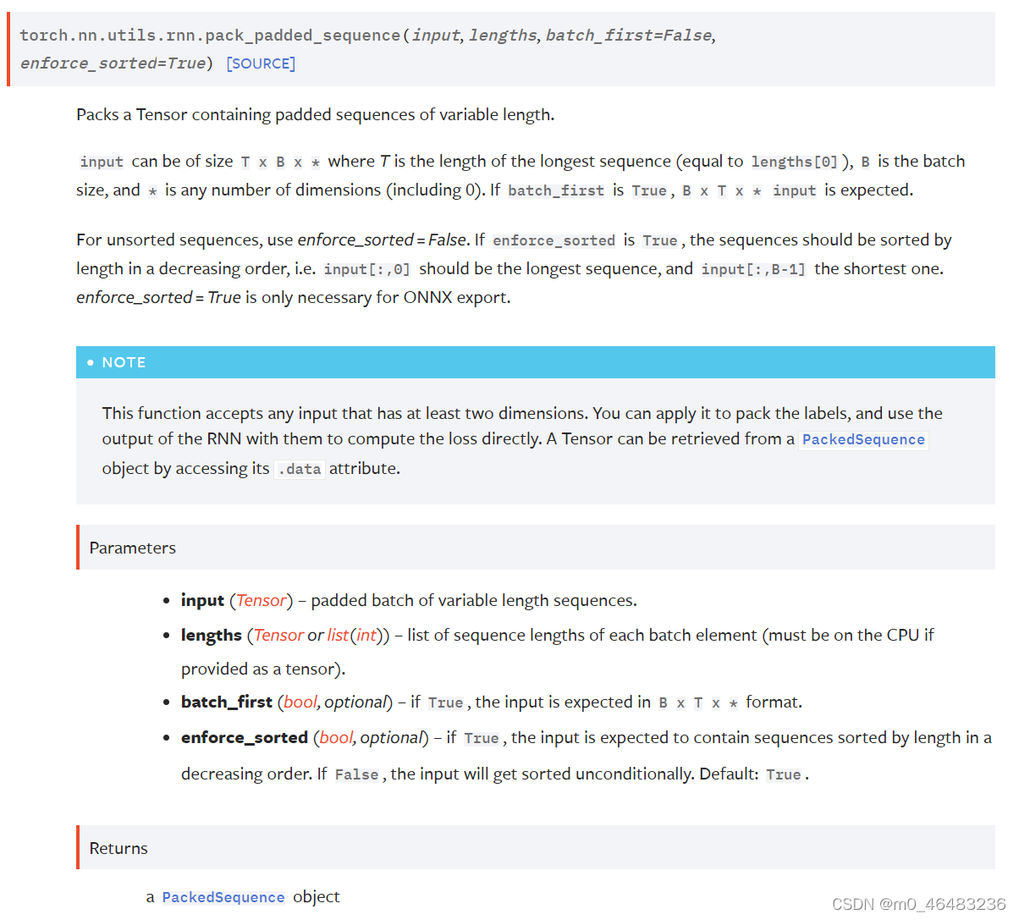Click the False code in enforce_sorted description
This screenshot has width=1019, height=920.
coord(356,774)
